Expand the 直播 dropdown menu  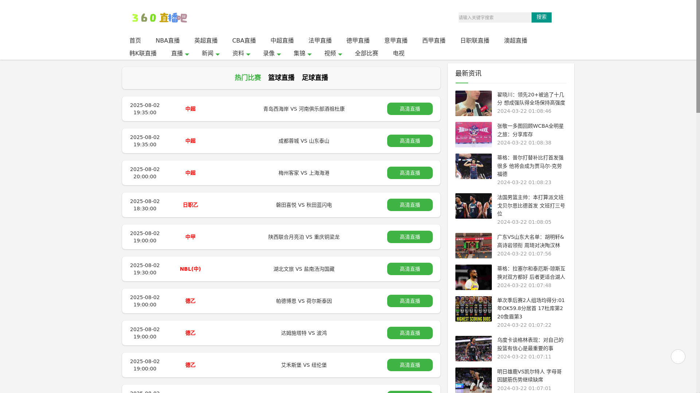(180, 53)
